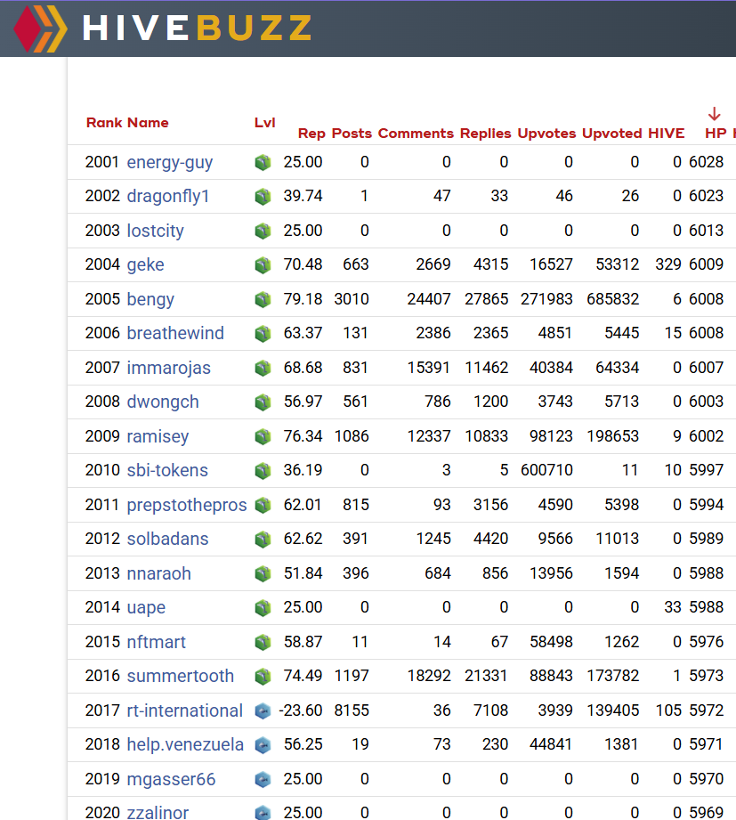Viewport: 736px width, 820px height.
Task: Click dwongch's level badge icon
Action: tap(263, 402)
